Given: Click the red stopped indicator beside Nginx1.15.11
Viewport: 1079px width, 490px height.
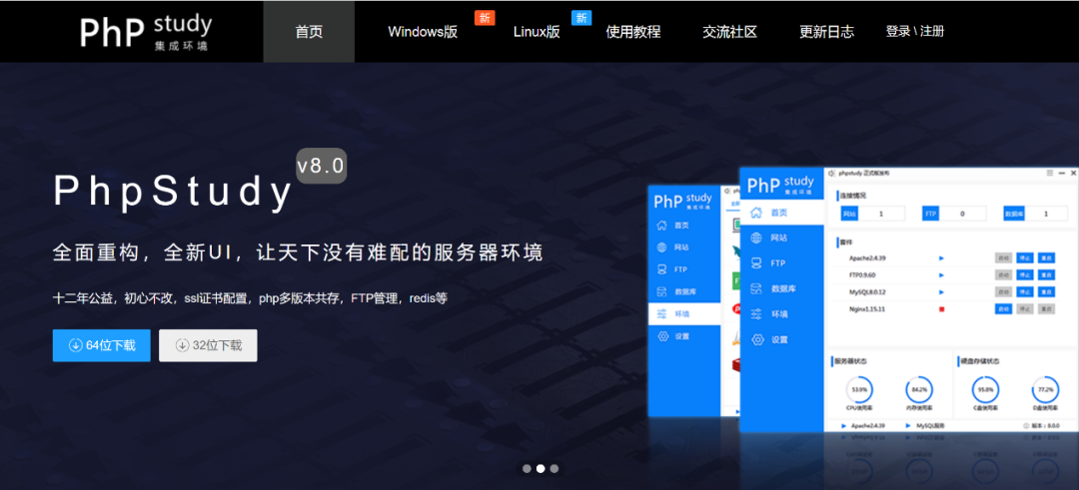Looking at the screenshot, I should (x=941, y=309).
